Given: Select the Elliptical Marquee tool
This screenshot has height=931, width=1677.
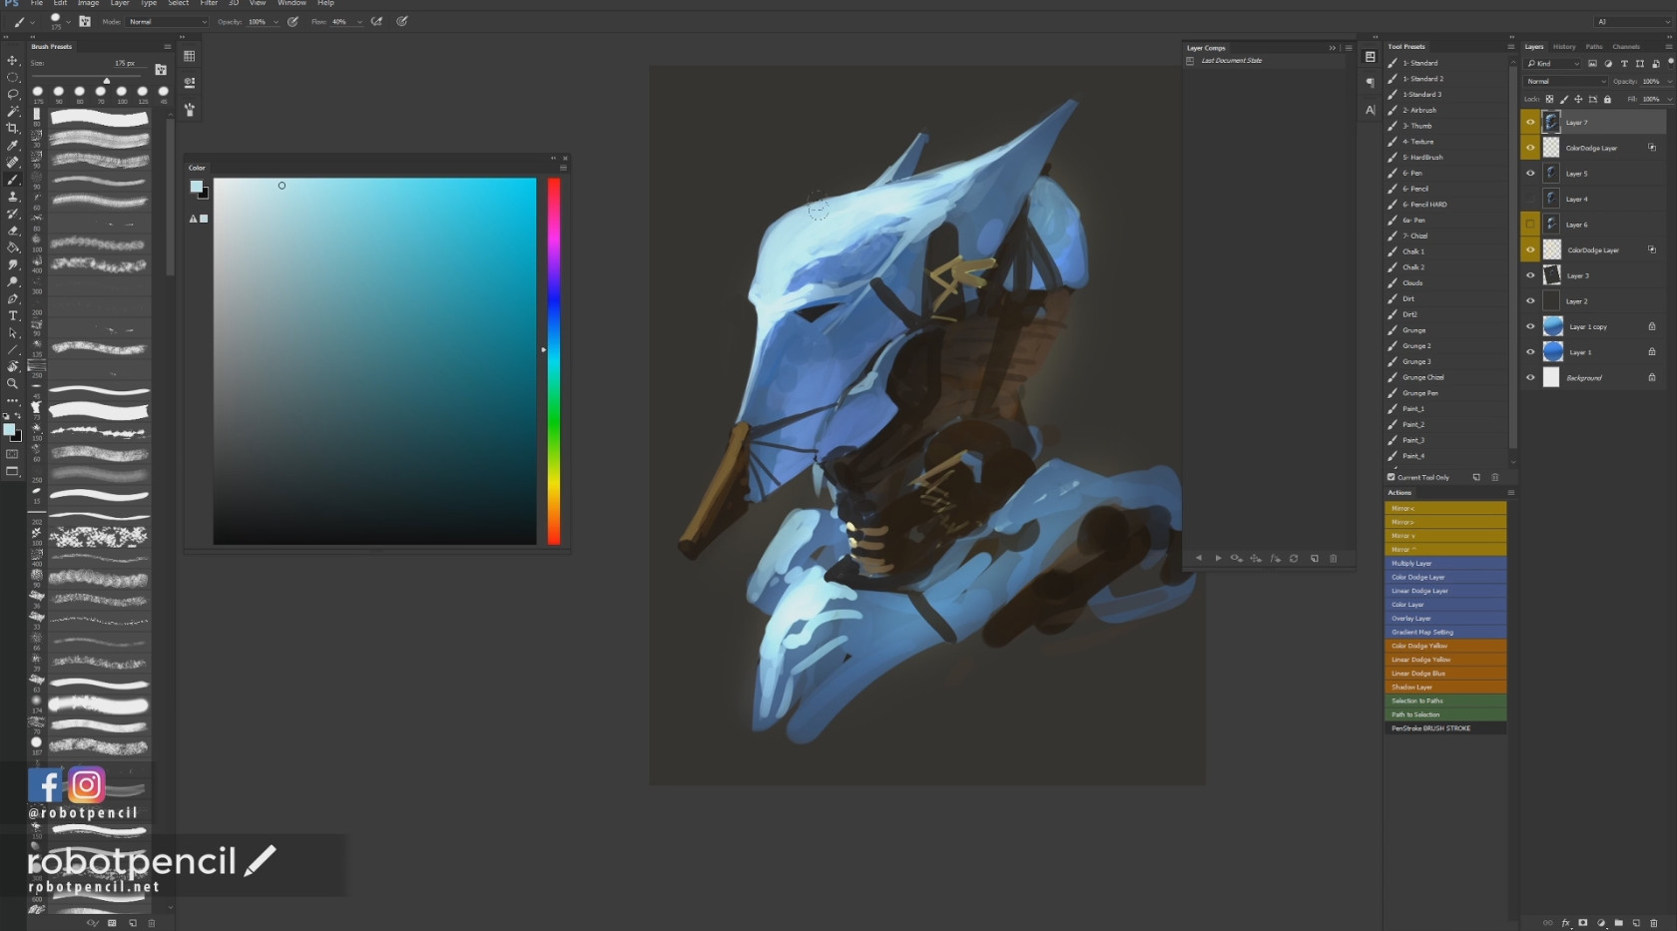Looking at the screenshot, I should pos(13,77).
